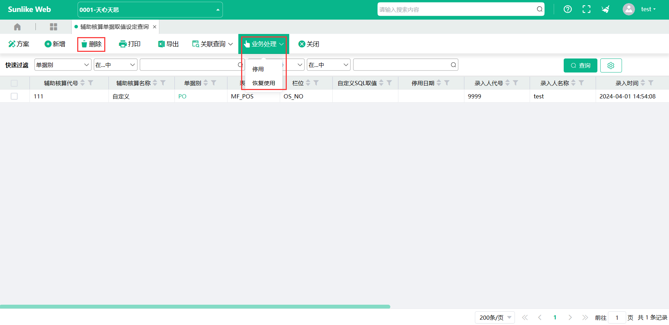This screenshot has height=325, width=669.
Task: Open the home page icon tab
Action: click(x=17, y=27)
